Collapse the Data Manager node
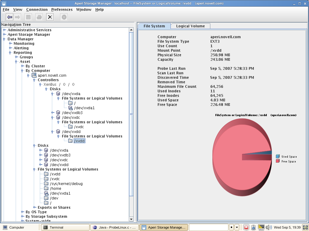Image resolution: width=309 pixels, height=231 pixels. click(4, 39)
